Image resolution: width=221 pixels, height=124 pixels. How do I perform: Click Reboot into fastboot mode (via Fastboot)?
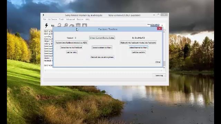coord(138,43)
